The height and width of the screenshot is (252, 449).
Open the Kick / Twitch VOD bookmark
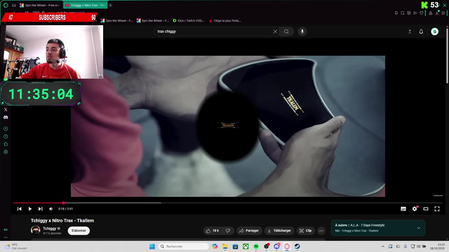pyautogui.click(x=188, y=21)
